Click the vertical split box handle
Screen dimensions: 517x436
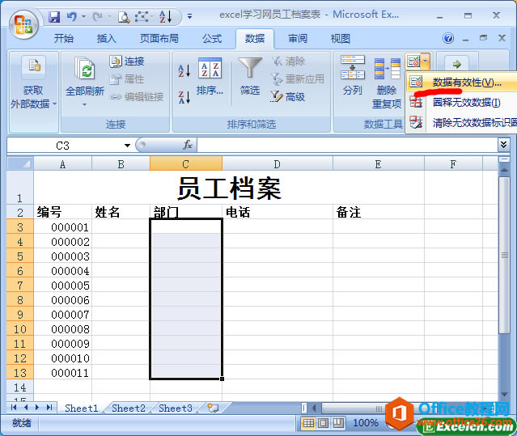coord(504,159)
